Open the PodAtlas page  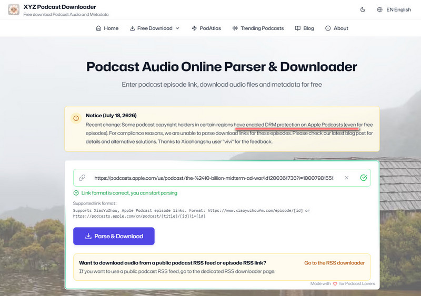206,28
